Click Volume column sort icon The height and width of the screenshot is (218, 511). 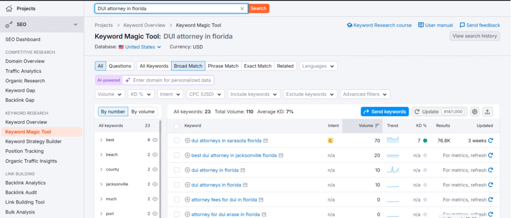tap(377, 125)
